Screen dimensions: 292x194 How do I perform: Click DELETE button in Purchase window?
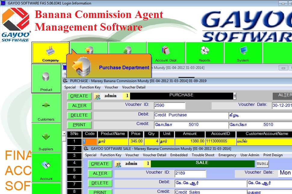(79, 115)
